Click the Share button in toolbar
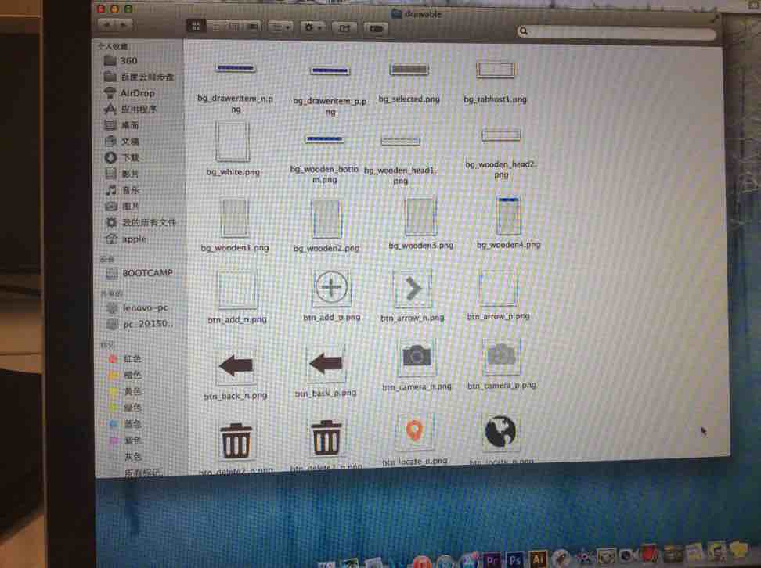The height and width of the screenshot is (568, 761). tap(344, 27)
